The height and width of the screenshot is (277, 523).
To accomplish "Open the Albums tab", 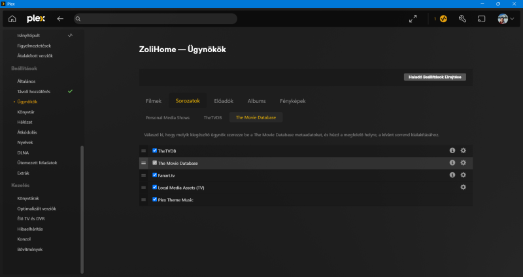I will point(256,101).
